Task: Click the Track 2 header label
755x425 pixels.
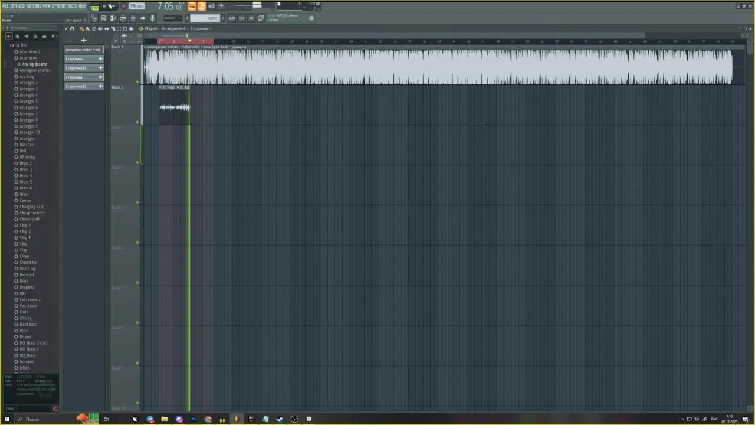Action: pos(117,87)
